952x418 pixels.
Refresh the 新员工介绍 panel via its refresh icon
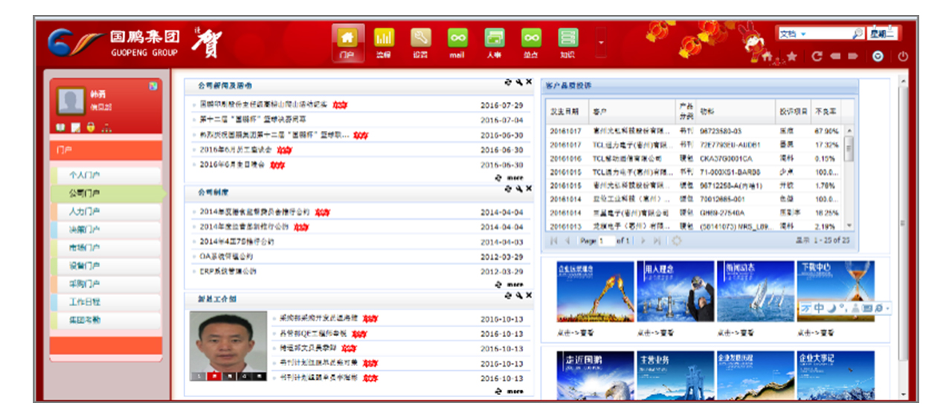(509, 295)
